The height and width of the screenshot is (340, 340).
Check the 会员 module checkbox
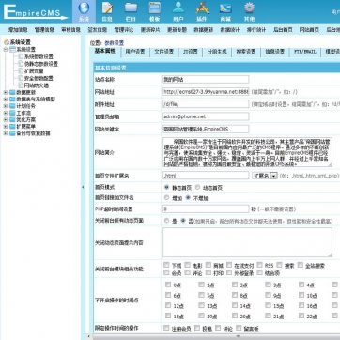(166, 272)
